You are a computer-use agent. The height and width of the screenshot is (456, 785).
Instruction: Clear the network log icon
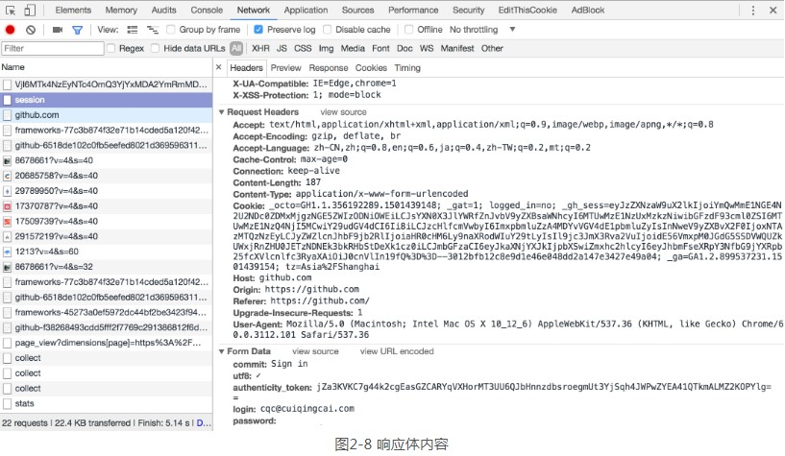31,30
